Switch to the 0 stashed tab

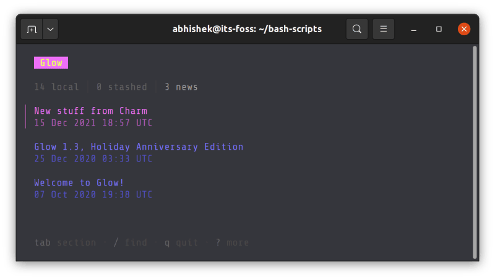(121, 87)
